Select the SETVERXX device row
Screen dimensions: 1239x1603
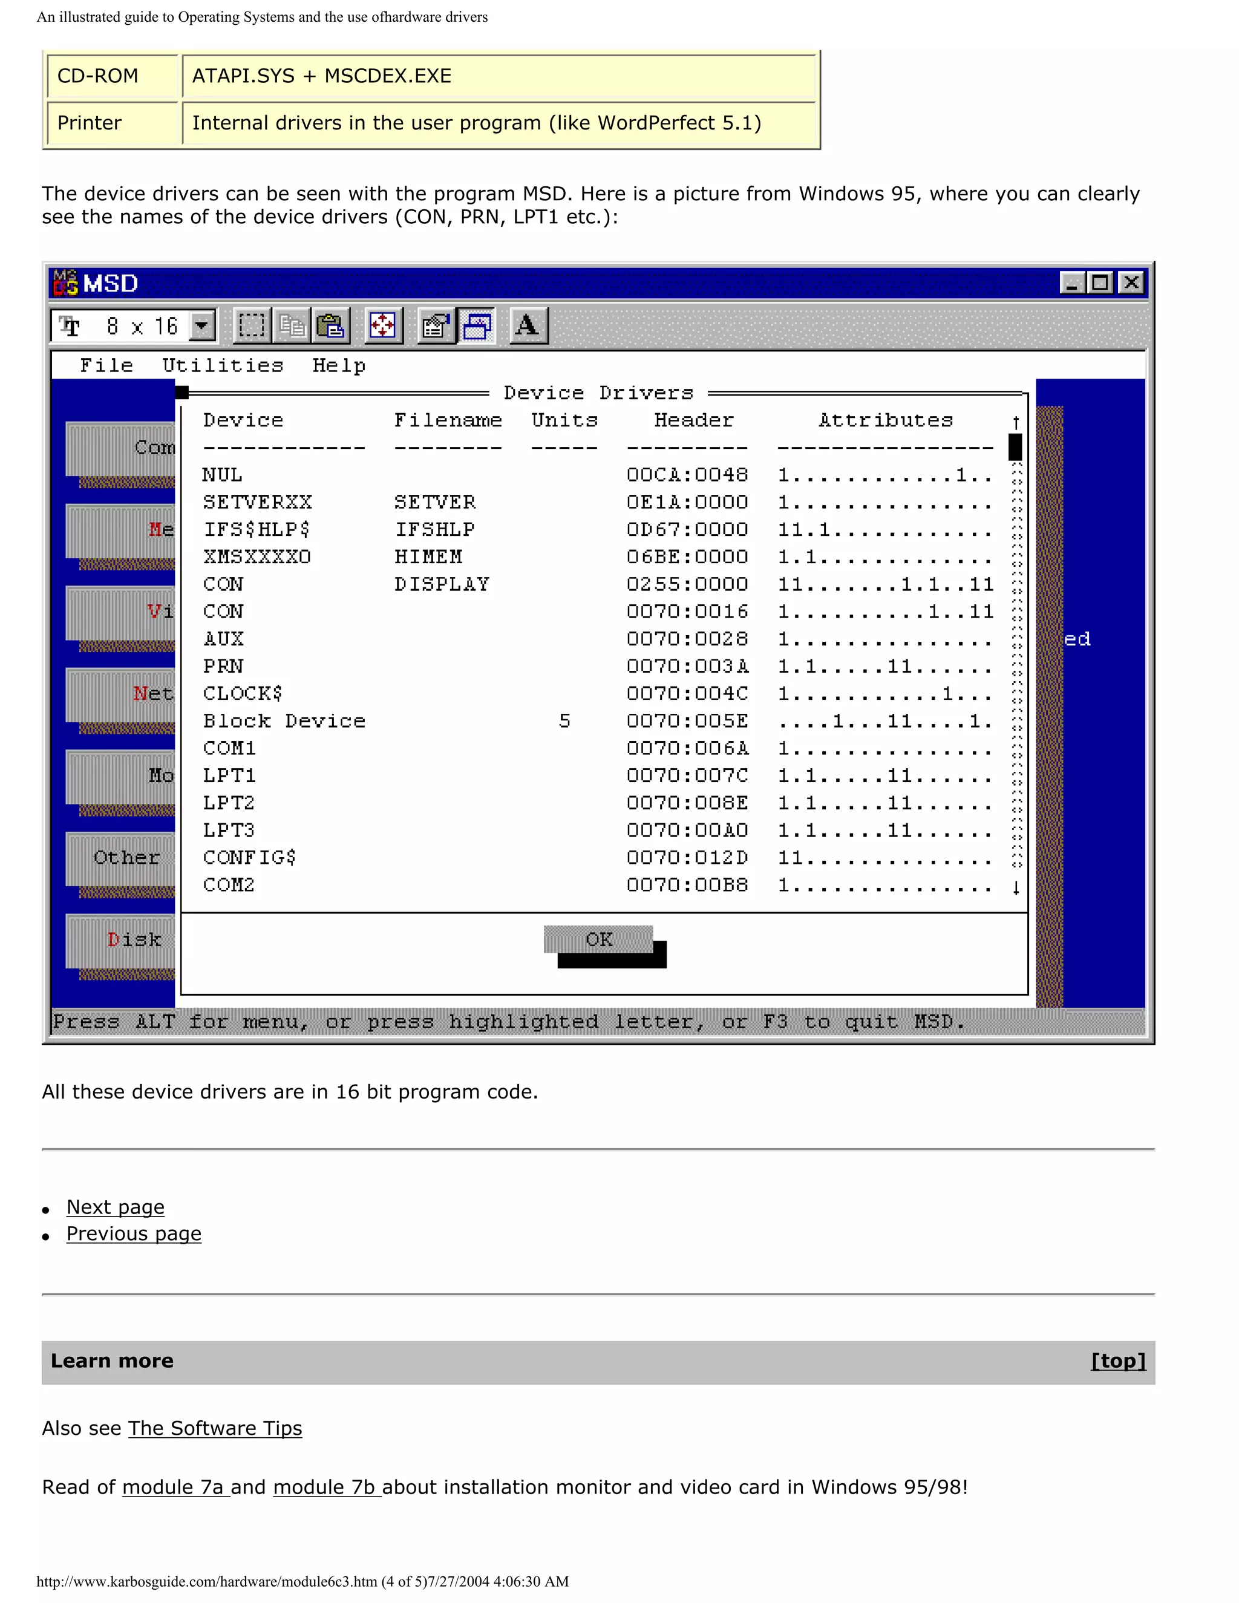598,503
